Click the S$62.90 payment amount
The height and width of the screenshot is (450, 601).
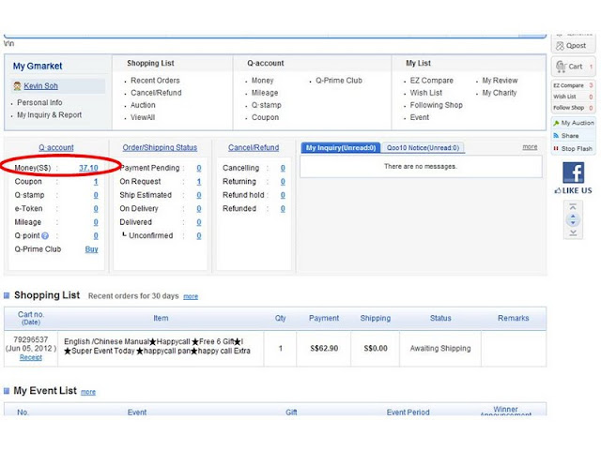324,348
